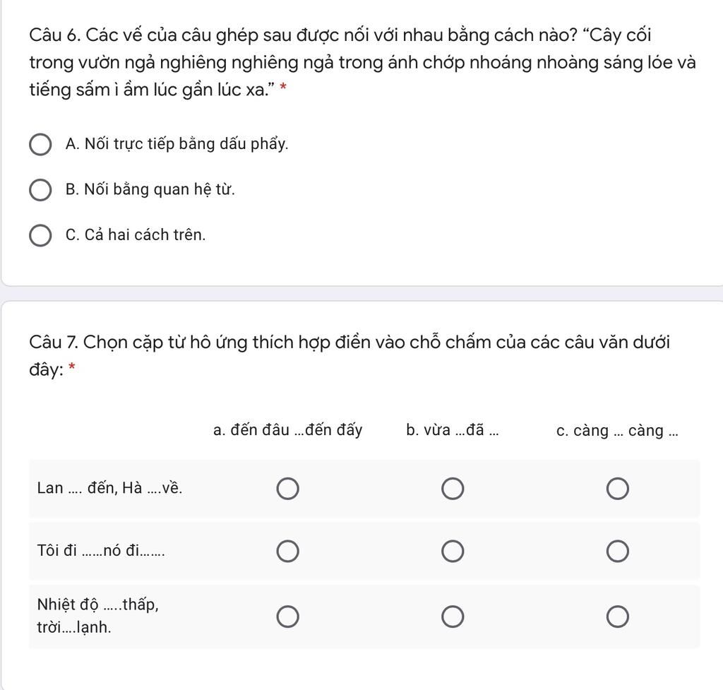Select option B. Nối bằng quan hệ từ

40,190
